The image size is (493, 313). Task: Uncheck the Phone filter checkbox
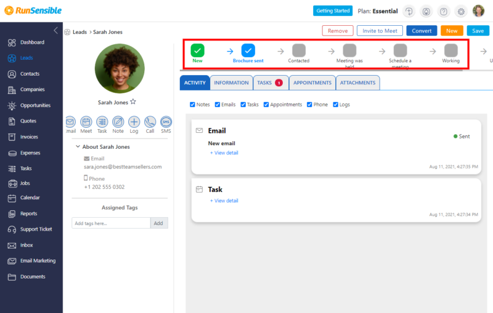pyautogui.click(x=309, y=105)
